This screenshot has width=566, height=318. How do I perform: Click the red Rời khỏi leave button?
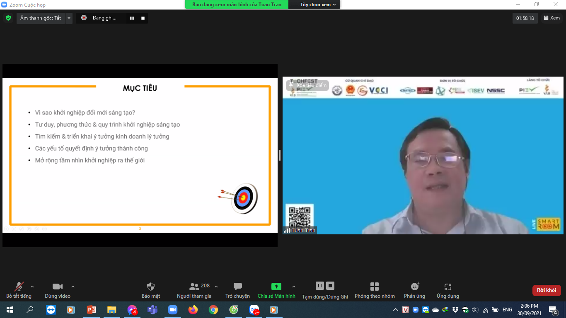[x=547, y=290]
